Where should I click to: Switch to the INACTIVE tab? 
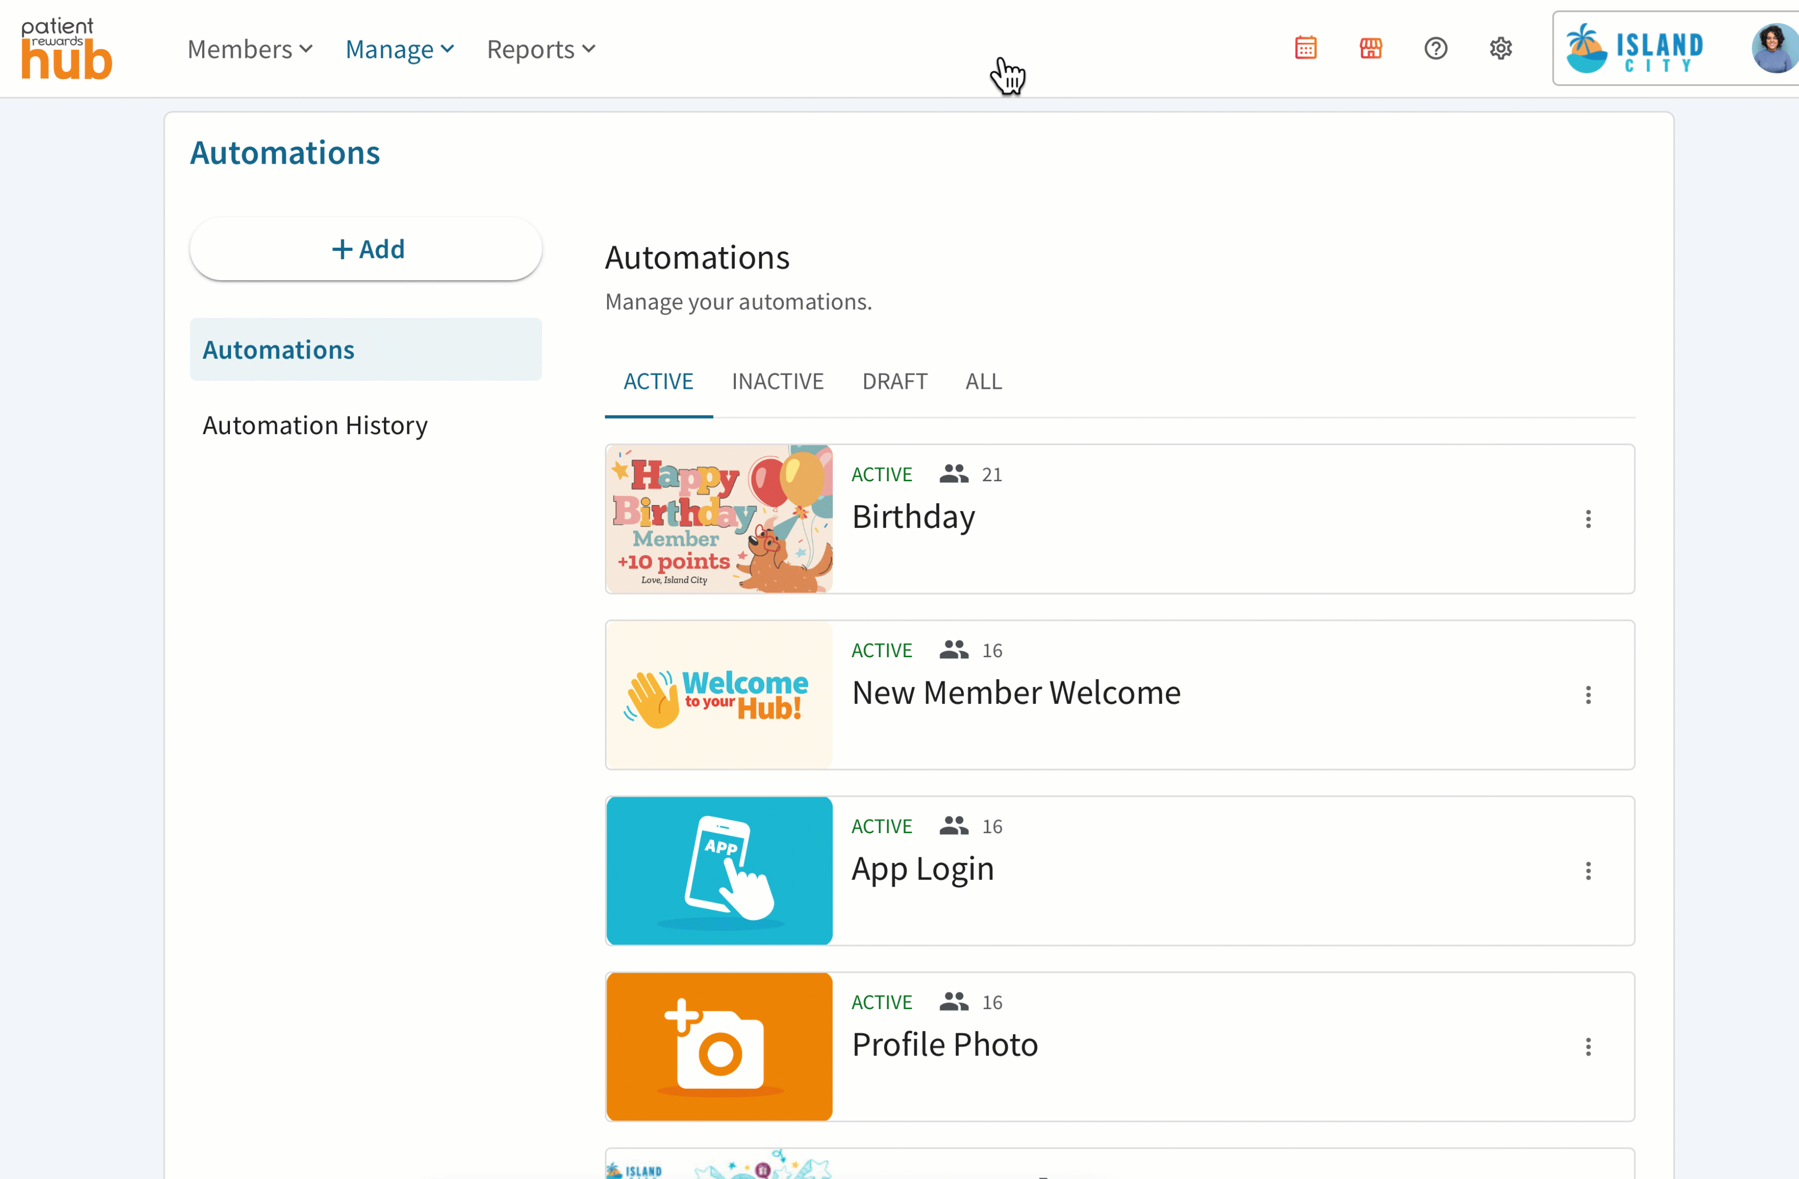coord(778,382)
